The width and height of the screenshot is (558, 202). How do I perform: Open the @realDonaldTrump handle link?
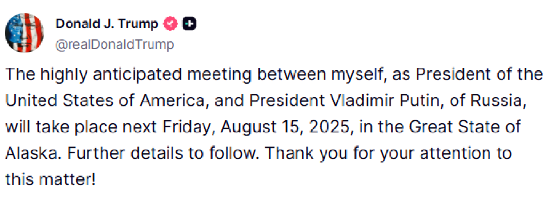114,44
